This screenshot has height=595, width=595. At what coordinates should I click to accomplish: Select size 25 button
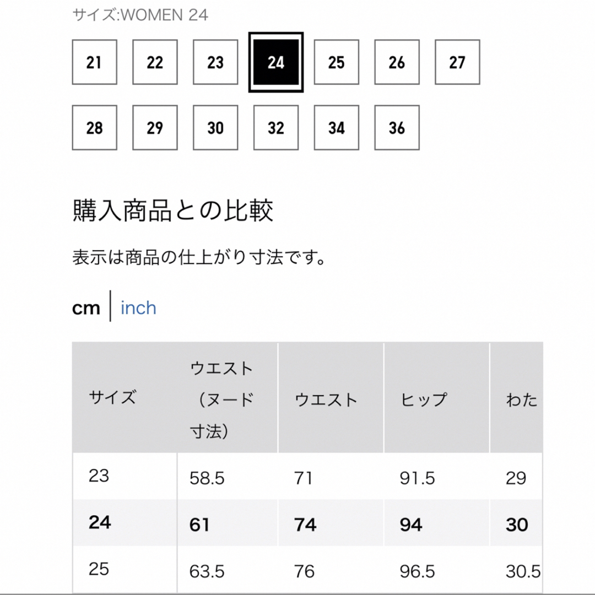click(336, 62)
